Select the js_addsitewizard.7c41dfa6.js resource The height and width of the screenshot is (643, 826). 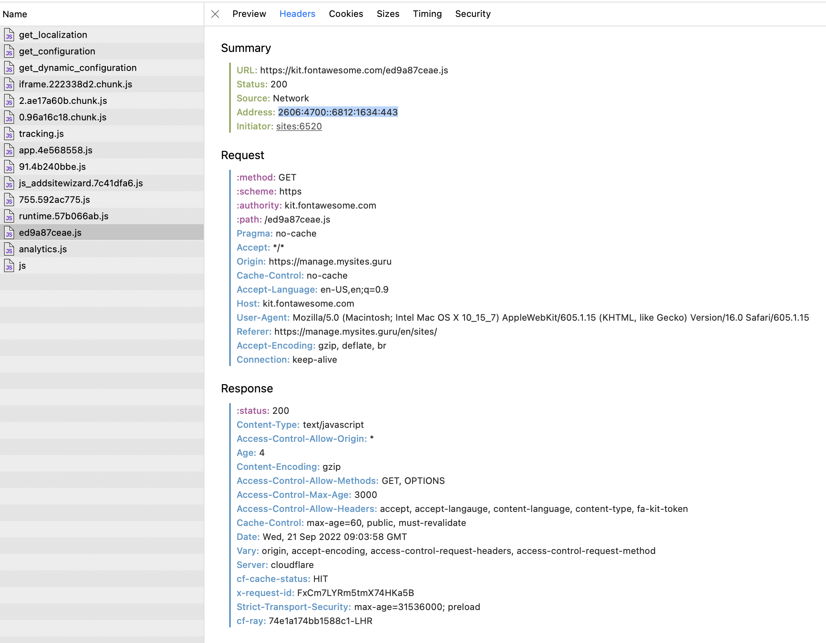click(x=81, y=183)
